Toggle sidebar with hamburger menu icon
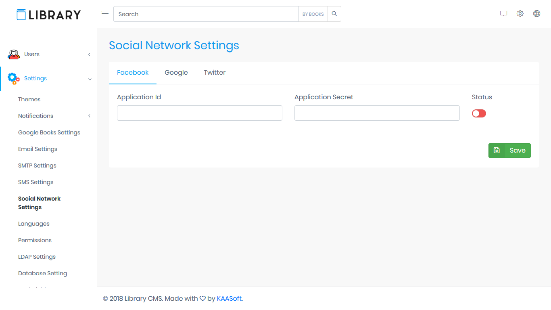Screen dimensions: 551x310 click(x=105, y=14)
